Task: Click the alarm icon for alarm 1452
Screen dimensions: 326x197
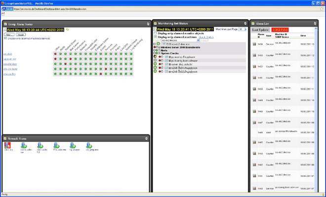Action: tap(254, 66)
